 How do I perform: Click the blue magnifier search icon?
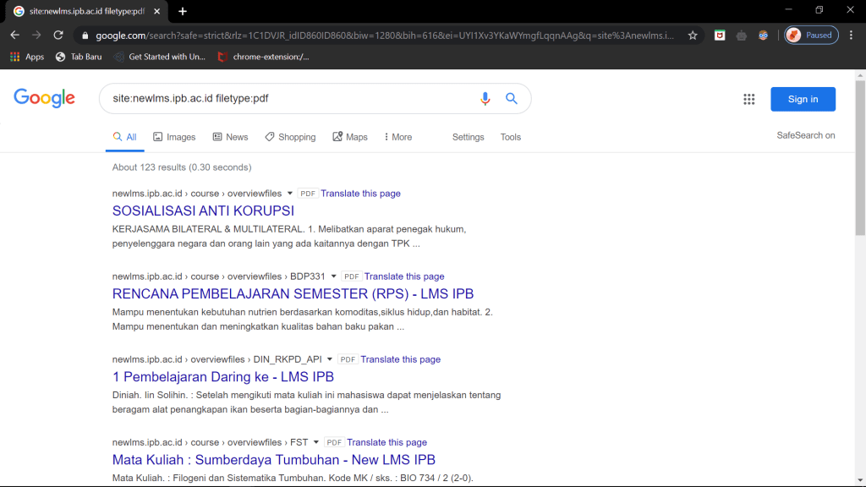tap(512, 99)
